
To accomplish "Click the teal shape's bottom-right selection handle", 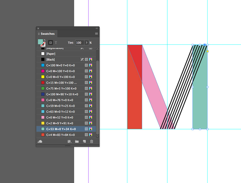I will 207,129.
